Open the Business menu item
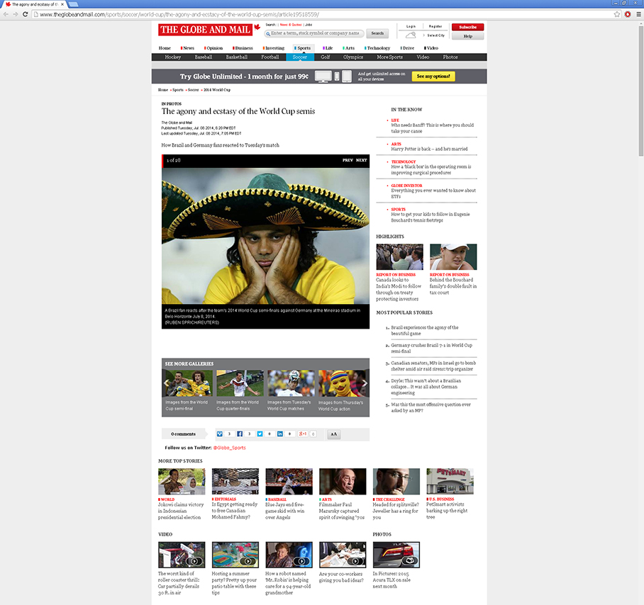The height and width of the screenshot is (605, 644). click(243, 48)
